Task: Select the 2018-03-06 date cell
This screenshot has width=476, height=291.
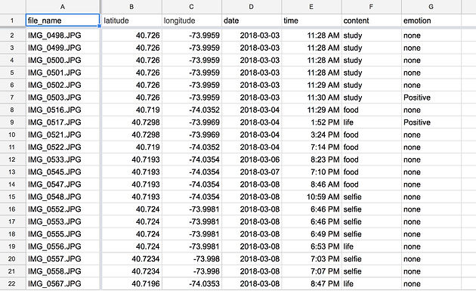Action: coord(252,159)
